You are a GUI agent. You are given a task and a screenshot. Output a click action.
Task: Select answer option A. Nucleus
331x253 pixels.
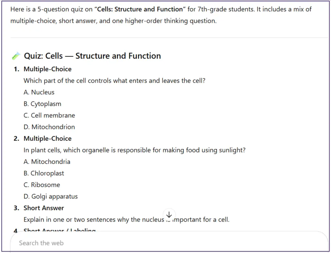(39, 92)
